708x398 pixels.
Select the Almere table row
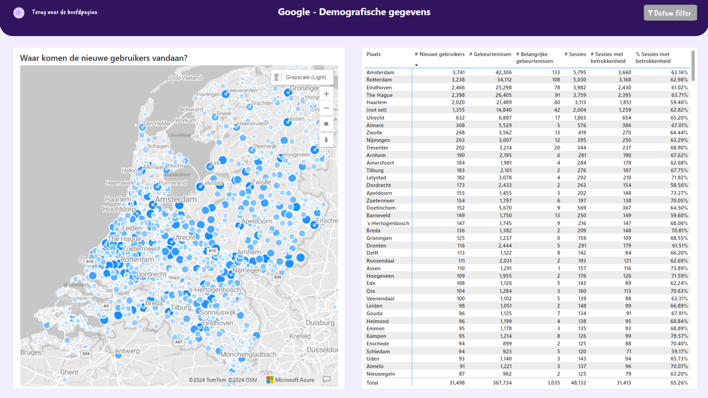(x=527, y=125)
